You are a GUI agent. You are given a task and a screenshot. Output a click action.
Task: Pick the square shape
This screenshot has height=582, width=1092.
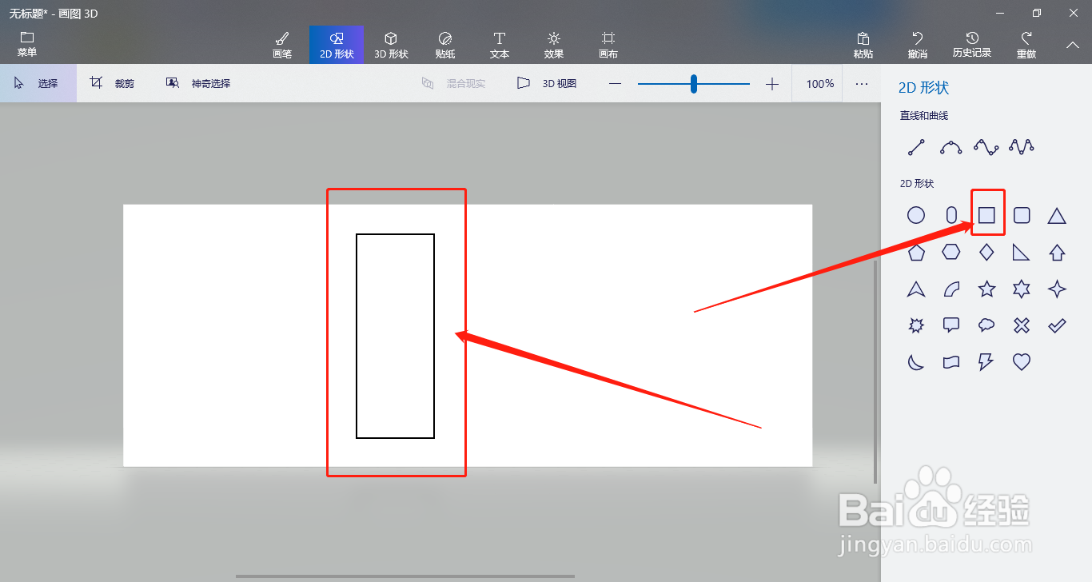click(x=986, y=215)
